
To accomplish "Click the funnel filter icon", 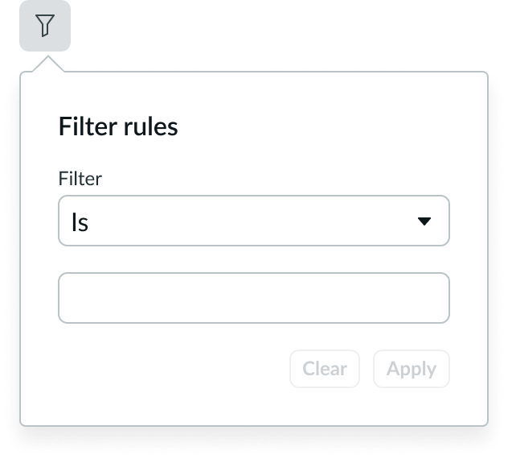I will 45,26.
